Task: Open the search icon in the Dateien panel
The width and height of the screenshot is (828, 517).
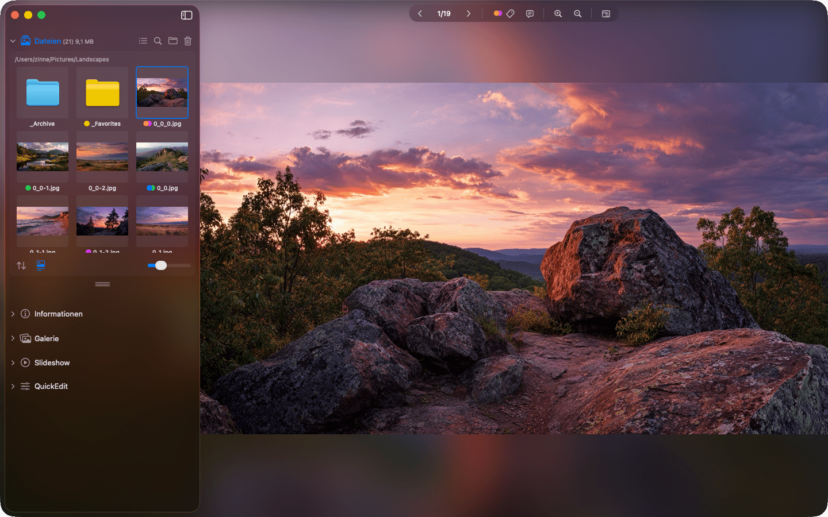Action: (x=158, y=41)
